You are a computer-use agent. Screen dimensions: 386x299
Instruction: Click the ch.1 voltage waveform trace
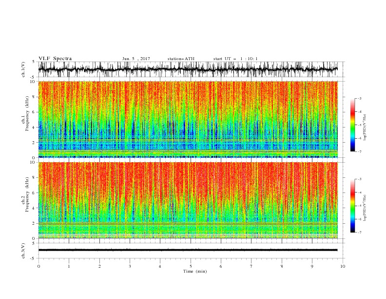(x=188, y=69)
